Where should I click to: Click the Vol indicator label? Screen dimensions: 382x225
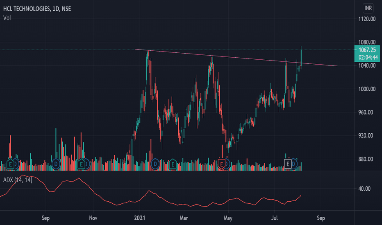pos(7,18)
